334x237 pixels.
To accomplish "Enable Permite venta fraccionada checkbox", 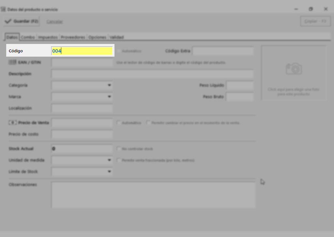I will (119, 160).
